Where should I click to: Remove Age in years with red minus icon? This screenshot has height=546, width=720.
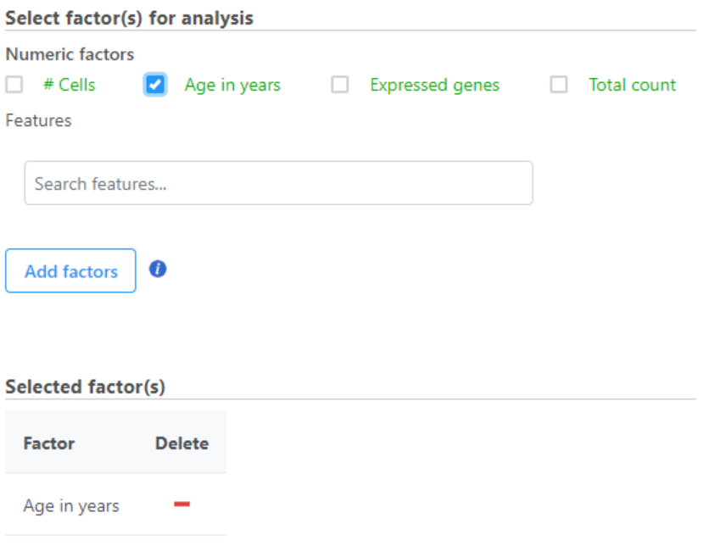[181, 504]
